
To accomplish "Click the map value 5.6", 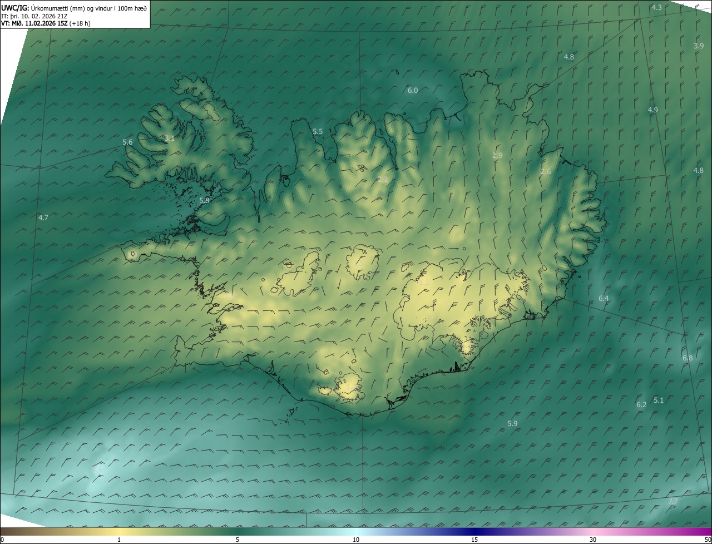I will (127, 142).
